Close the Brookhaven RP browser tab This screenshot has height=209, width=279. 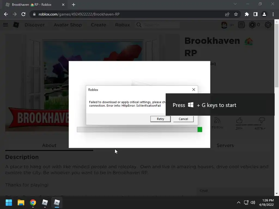pyautogui.click(x=63, y=5)
